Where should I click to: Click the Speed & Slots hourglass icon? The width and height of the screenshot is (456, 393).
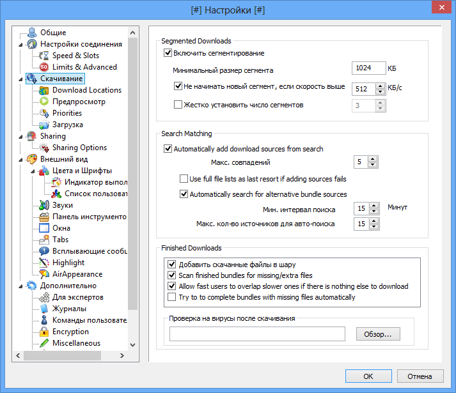pyautogui.click(x=44, y=56)
